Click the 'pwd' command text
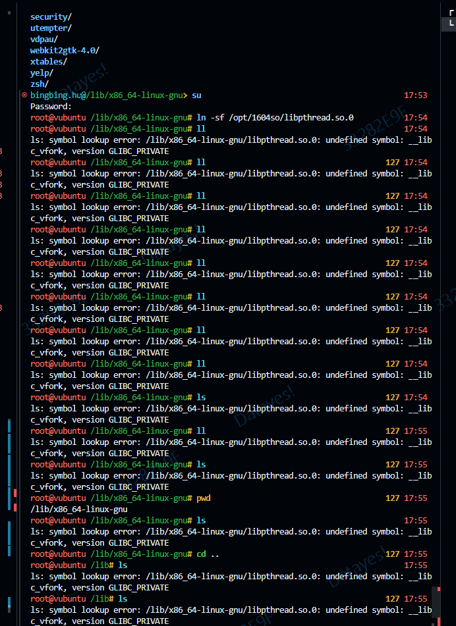 [x=203, y=498]
